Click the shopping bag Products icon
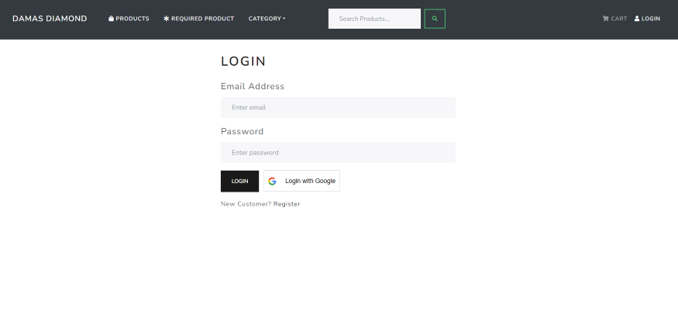Image resolution: width=678 pixels, height=315 pixels. pyautogui.click(x=111, y=19)
